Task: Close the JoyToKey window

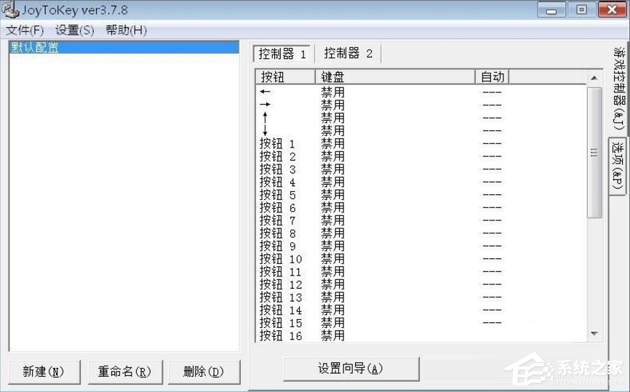Action: tap(612, 9)
